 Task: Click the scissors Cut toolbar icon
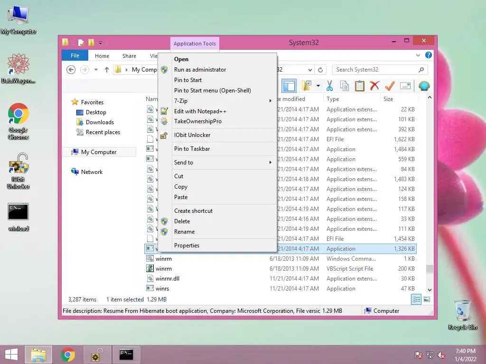[x=329, y=86]
